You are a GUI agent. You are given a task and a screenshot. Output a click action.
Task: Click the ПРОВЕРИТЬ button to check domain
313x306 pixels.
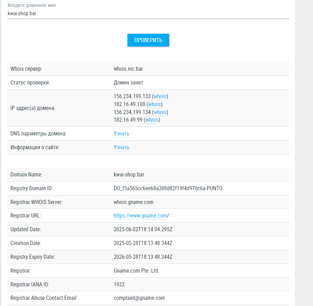pyautogui.click(x=148, y=40)
